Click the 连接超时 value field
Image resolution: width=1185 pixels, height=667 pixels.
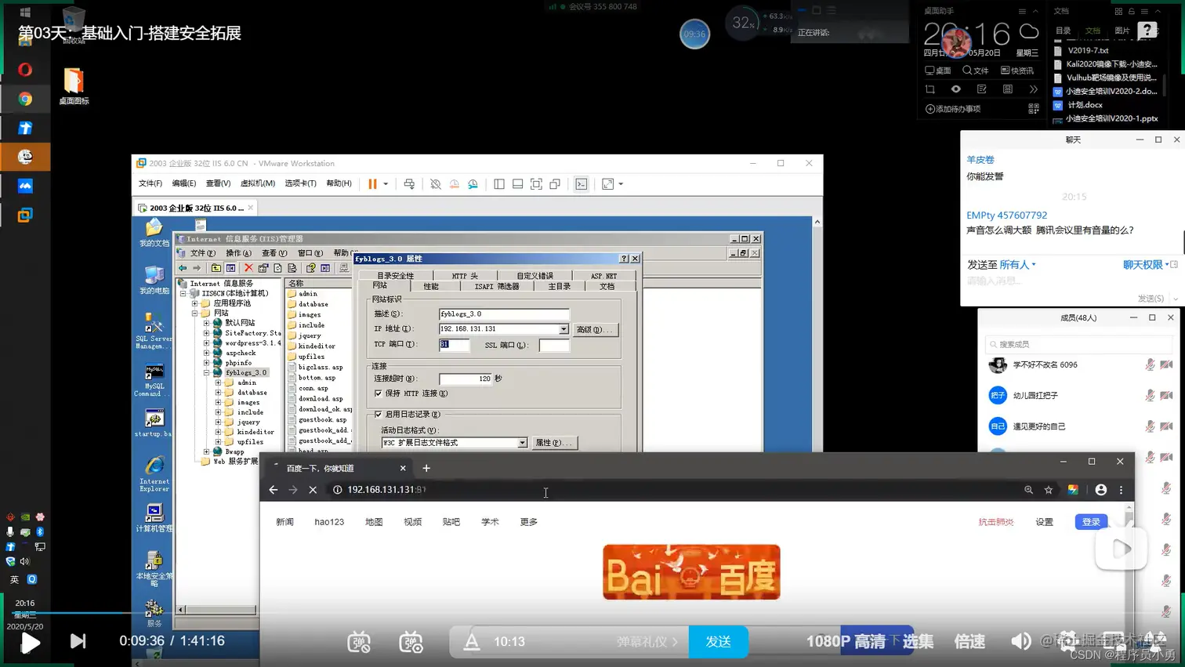pyautogui.click(x=466, y=379)
